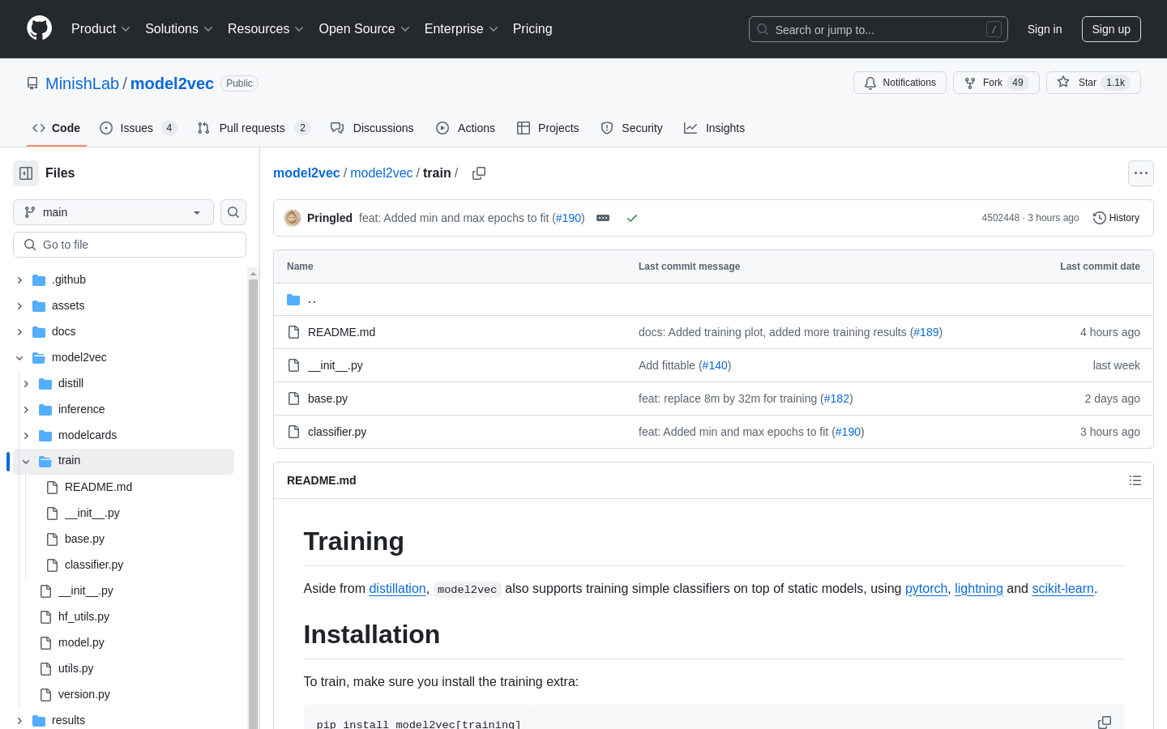Collapse the model2vec folder
This screenshot has width=1167, height=729.
[19, 358]
